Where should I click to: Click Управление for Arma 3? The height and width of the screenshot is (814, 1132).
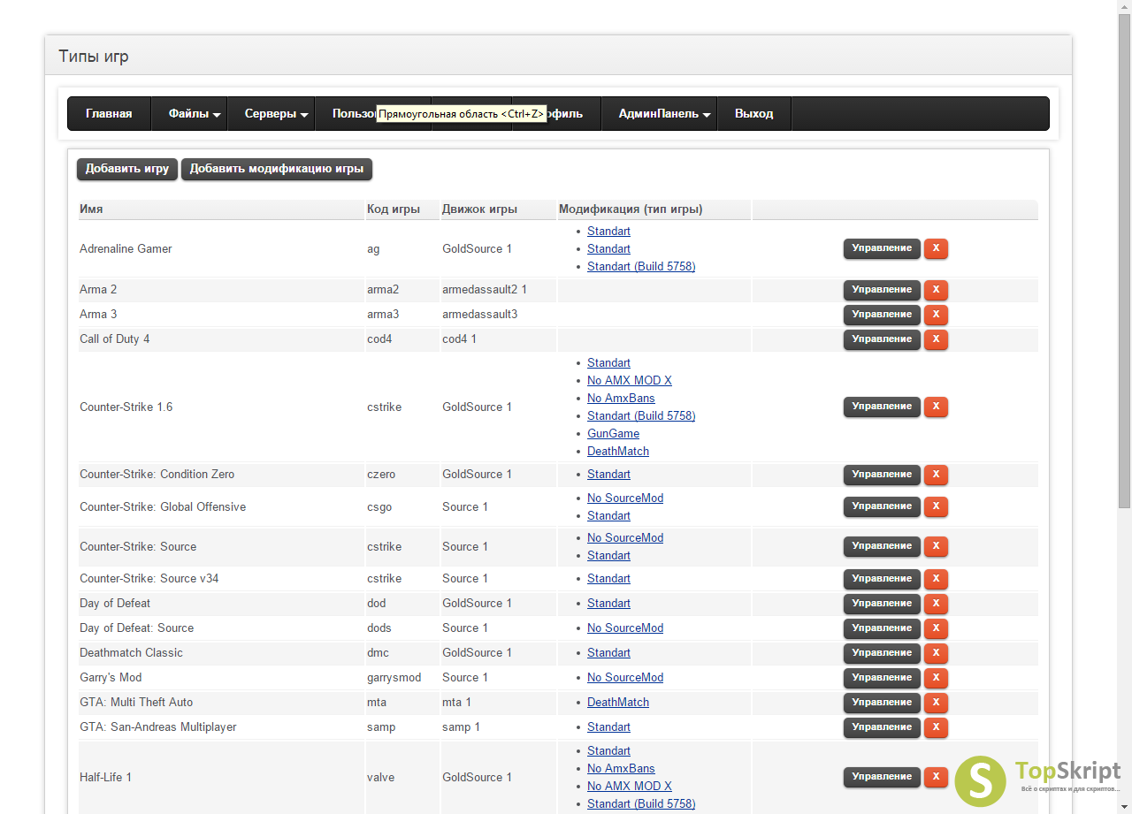pyautogui.click(x=882, y=315)
